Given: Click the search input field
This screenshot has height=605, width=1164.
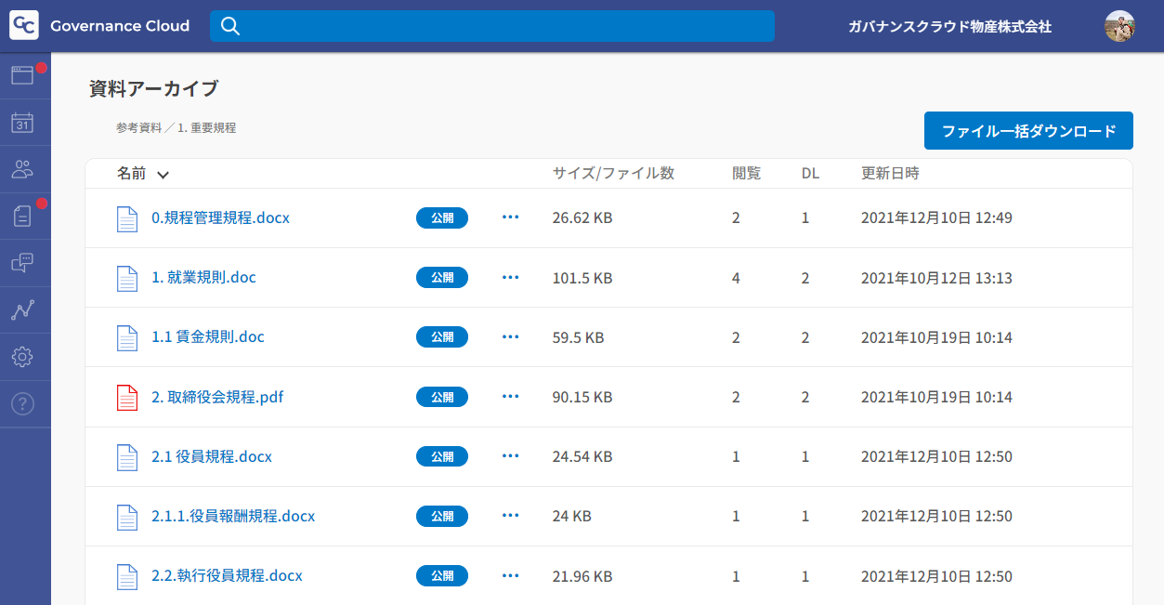Looking at the screenshot, I should (x=492, y=26).
